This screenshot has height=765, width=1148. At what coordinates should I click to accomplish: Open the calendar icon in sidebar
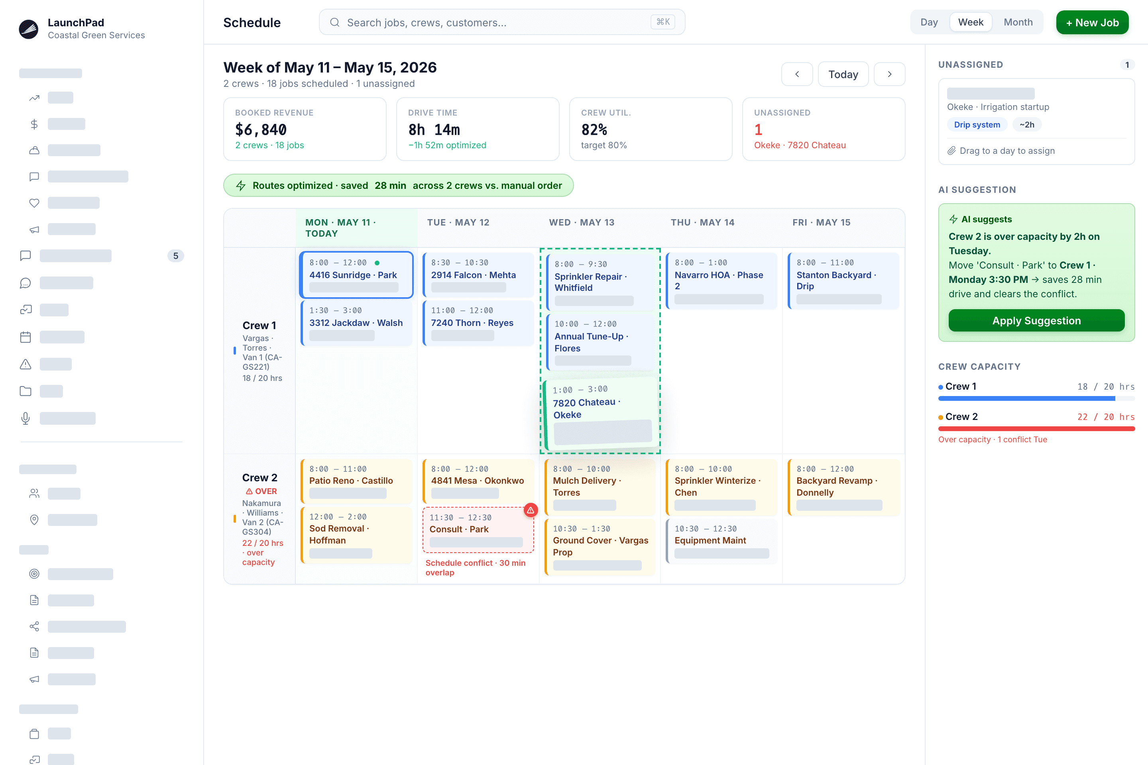[26, 337]
